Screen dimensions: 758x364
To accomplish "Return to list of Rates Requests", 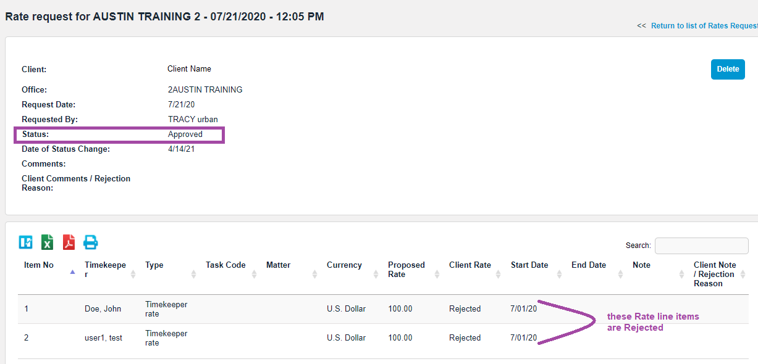I will (x=704, y=26).
